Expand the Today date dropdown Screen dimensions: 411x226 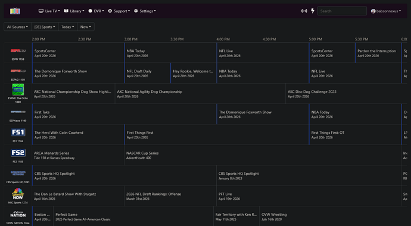pyautogui.click(x=68, y=27)
